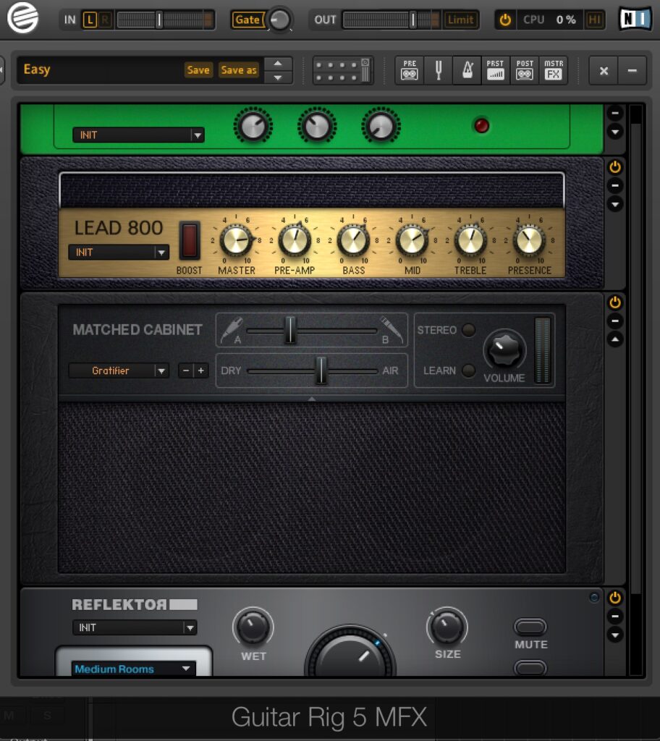Click the PRESENCE knob
Screen dimensions: 660x741
click(529, 240)
